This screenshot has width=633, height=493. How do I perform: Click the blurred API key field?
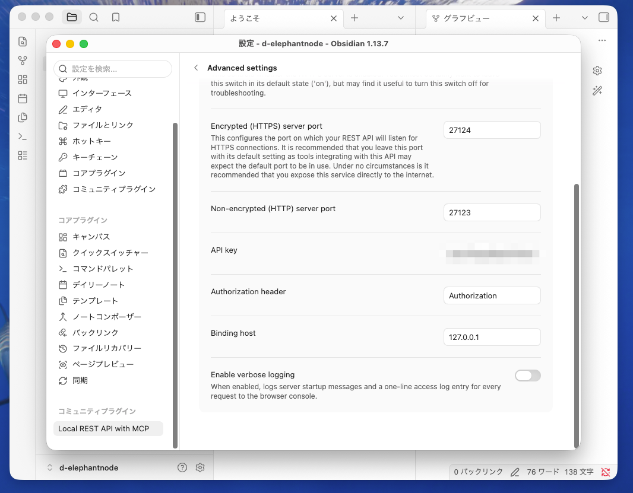pyautogui.click(x=492, y=254)
